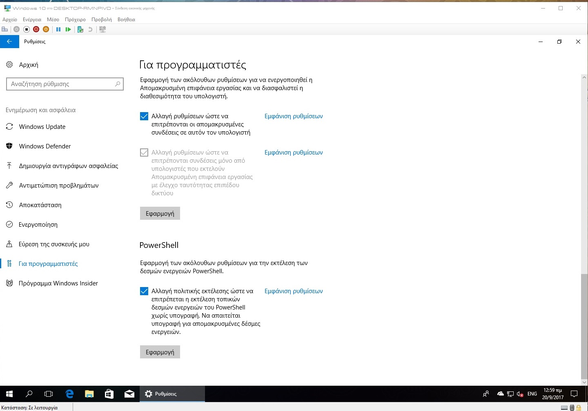Click the muted volume tray icon

click(x=520, y=394)
